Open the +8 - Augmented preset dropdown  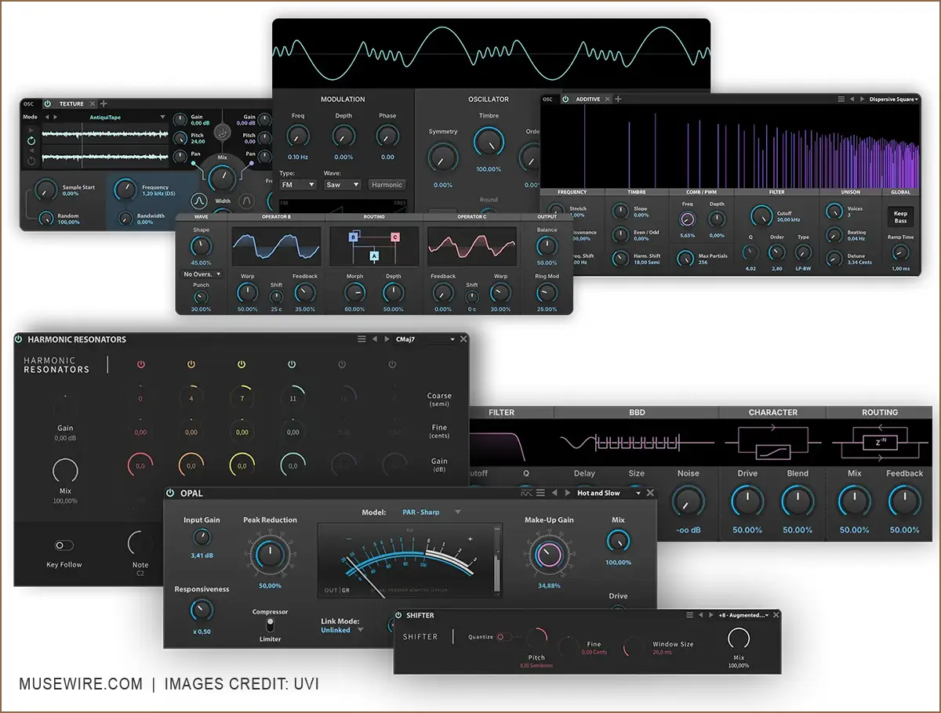click(x=743, y=615)
